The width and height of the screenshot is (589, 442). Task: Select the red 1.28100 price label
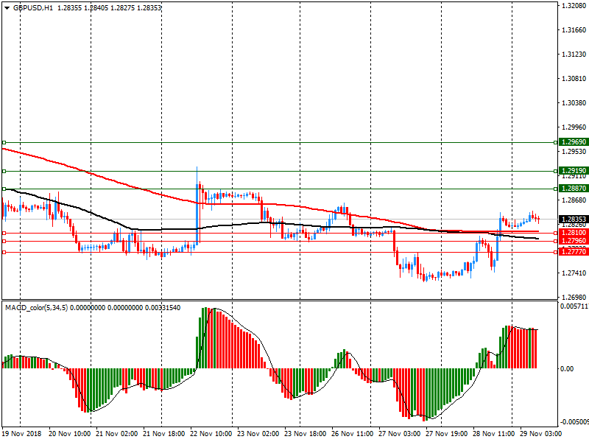573,233
